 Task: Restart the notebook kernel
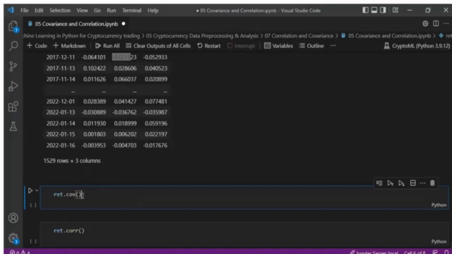[x=209, y=46]
